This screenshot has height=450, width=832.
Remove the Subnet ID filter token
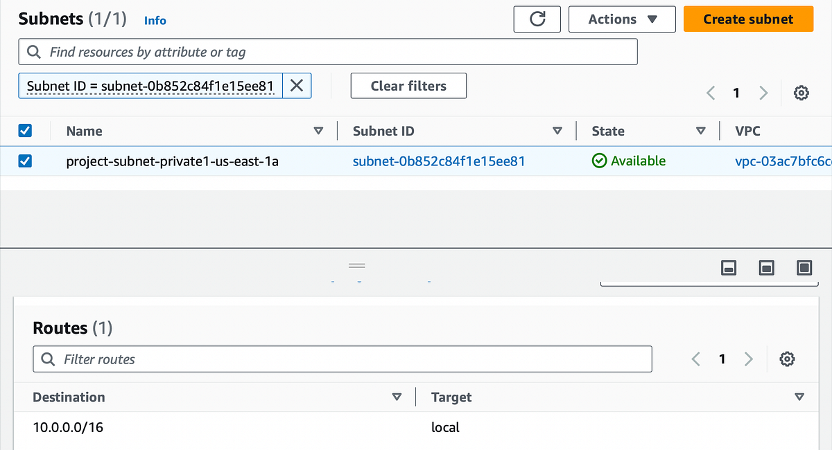point(296,84)
